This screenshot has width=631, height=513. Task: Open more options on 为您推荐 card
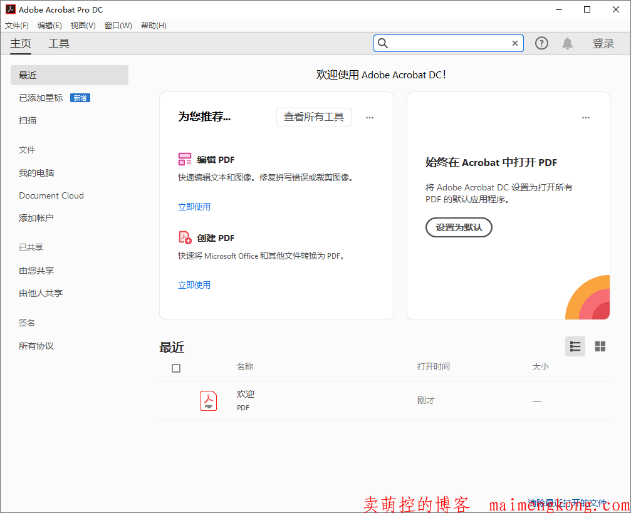pos(370,118)
